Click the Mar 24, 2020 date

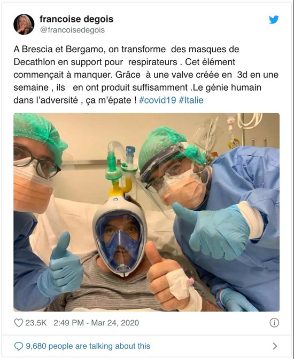(x=115, y=323)
